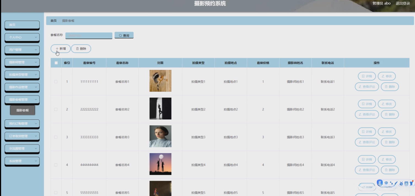
Task: Open the bird cover thumbnail in row 1
Action: pos(160,81)
